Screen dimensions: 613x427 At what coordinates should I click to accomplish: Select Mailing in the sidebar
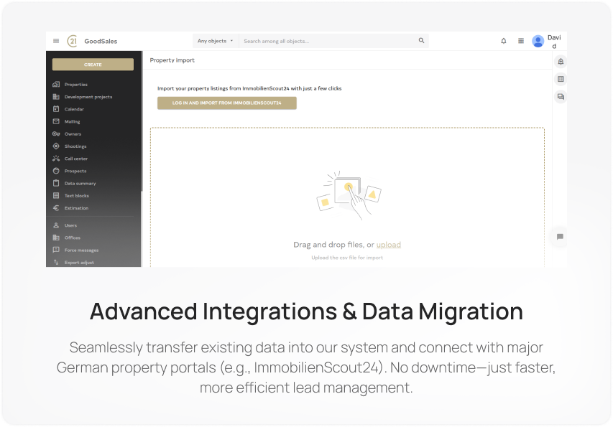[73, 122]
